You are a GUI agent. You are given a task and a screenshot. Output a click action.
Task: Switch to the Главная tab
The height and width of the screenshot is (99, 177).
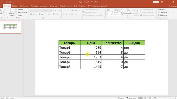(7, 6)
